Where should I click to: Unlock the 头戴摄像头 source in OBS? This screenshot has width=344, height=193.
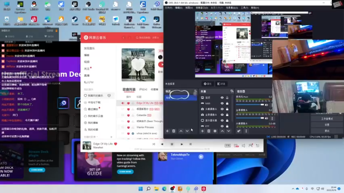[227, 109]
